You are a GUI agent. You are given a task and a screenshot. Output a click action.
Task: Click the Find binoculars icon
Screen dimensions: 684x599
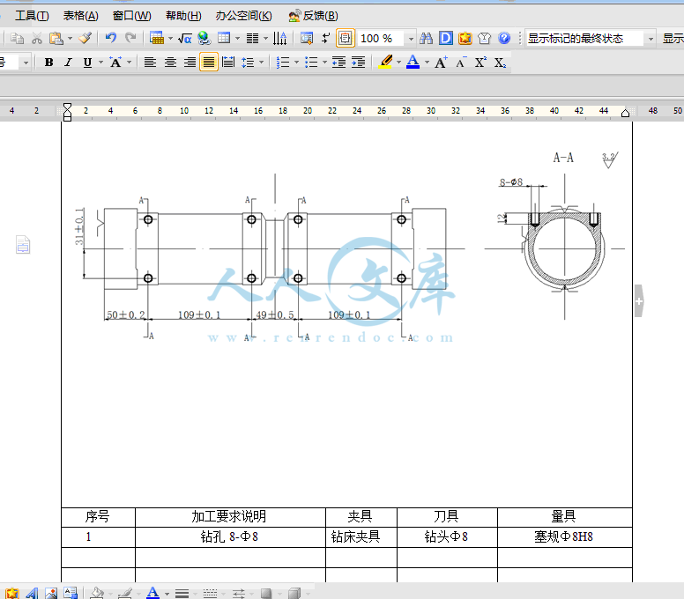click(x=427, y=39)
